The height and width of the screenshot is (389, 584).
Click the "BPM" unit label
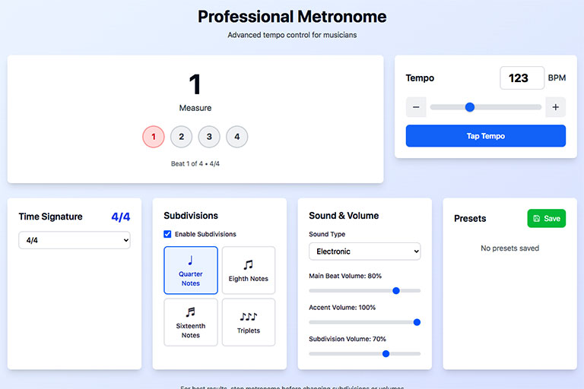(x=557, y=77)
